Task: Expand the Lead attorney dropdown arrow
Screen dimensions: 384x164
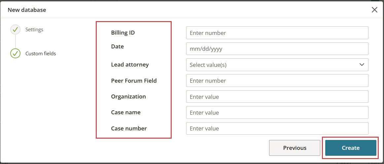Action: point(362,65)
